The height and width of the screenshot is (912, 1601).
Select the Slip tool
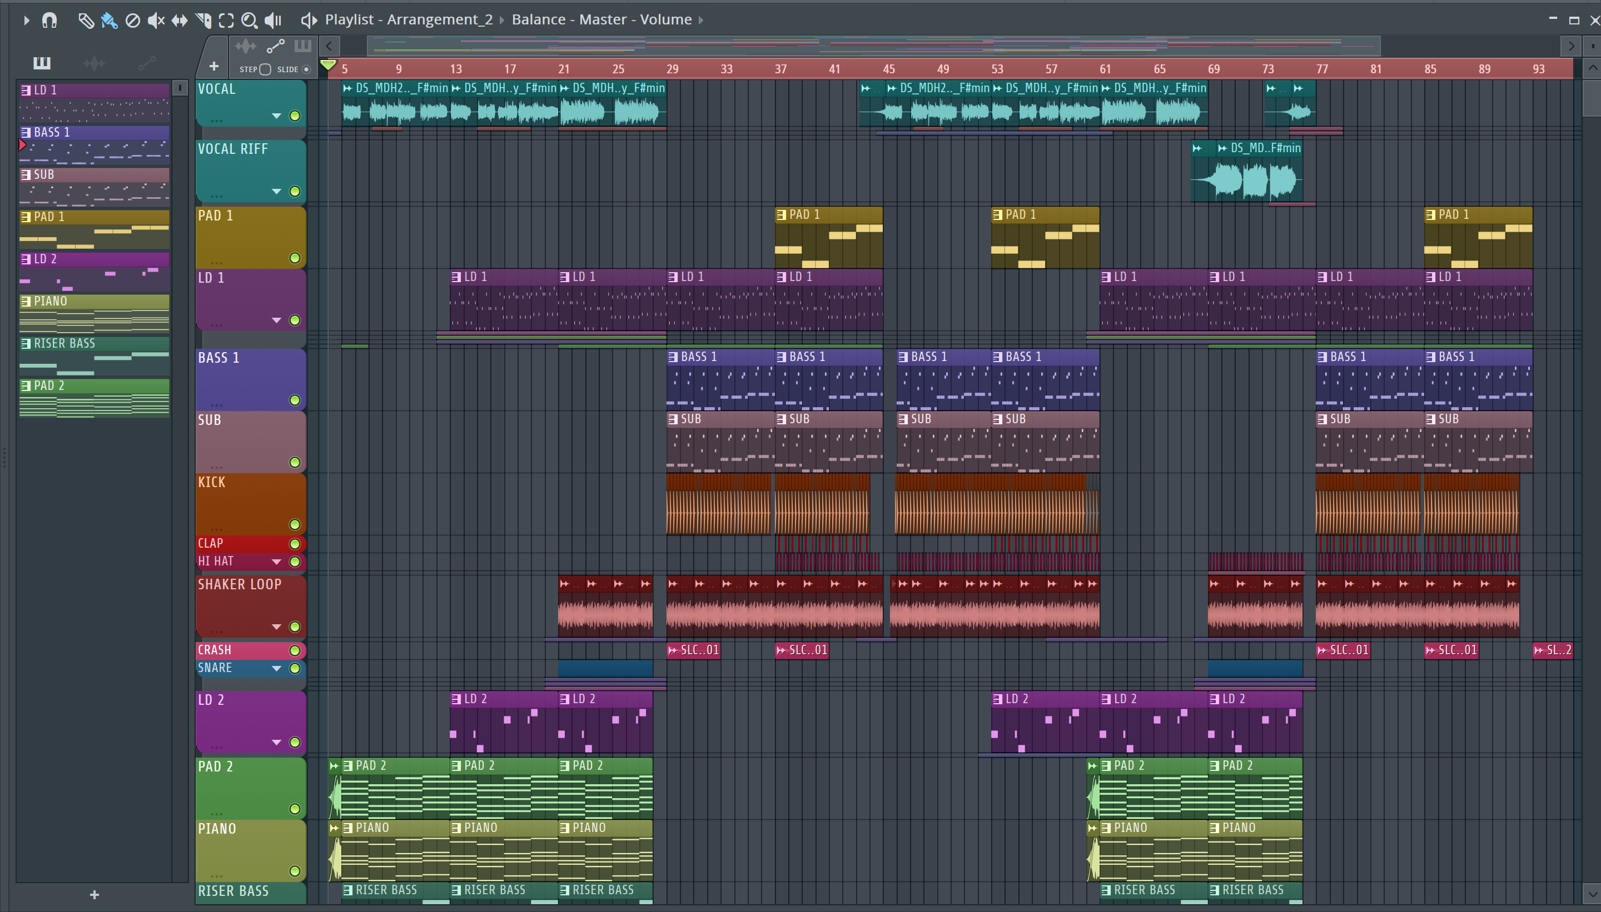[x=180, y=20]
